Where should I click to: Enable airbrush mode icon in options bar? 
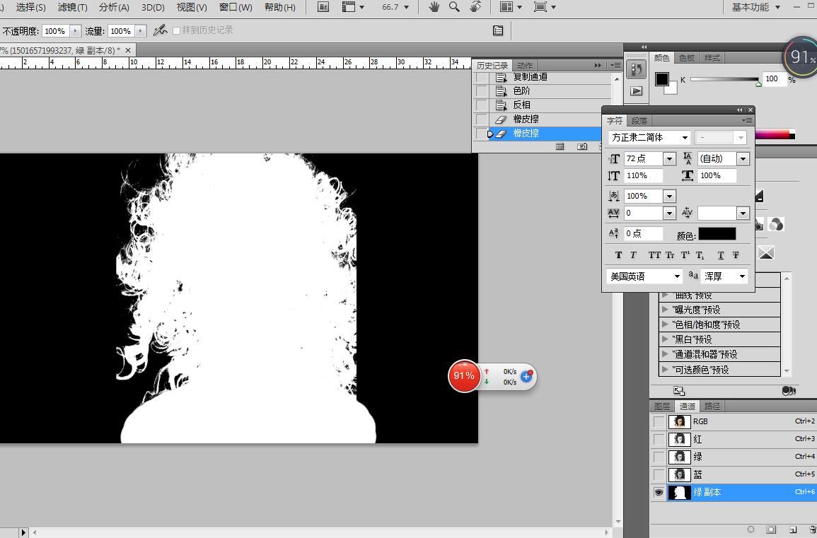pos(161,30)
